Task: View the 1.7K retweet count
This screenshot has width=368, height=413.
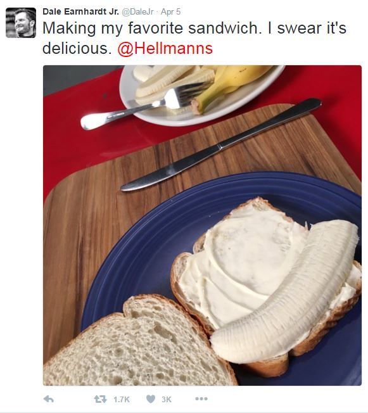Action: click(122, 400)
